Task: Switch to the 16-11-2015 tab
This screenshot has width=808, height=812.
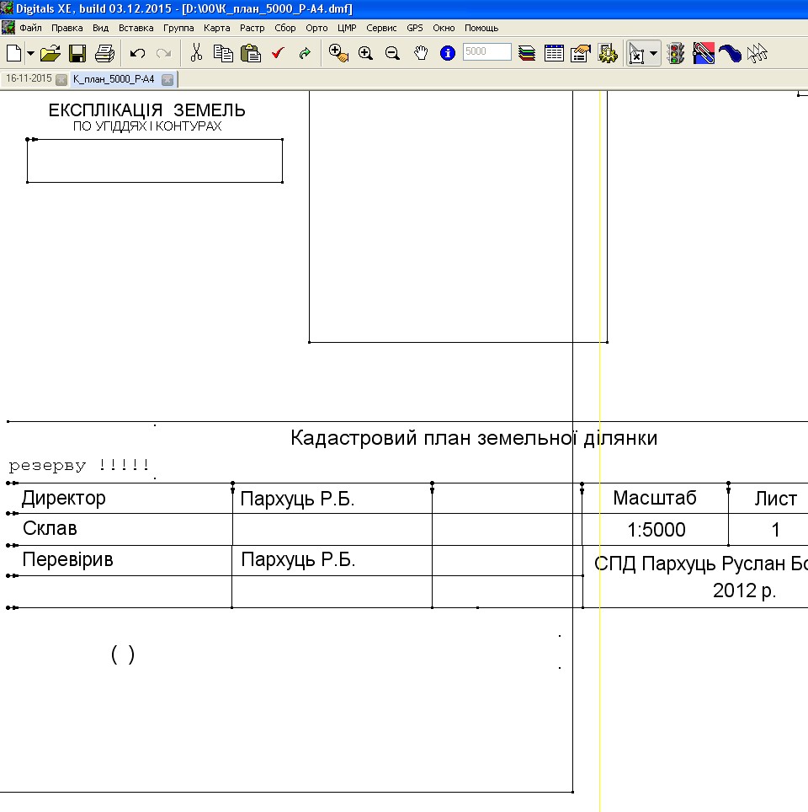Action: pyautogui.click(x=29, y=78)
